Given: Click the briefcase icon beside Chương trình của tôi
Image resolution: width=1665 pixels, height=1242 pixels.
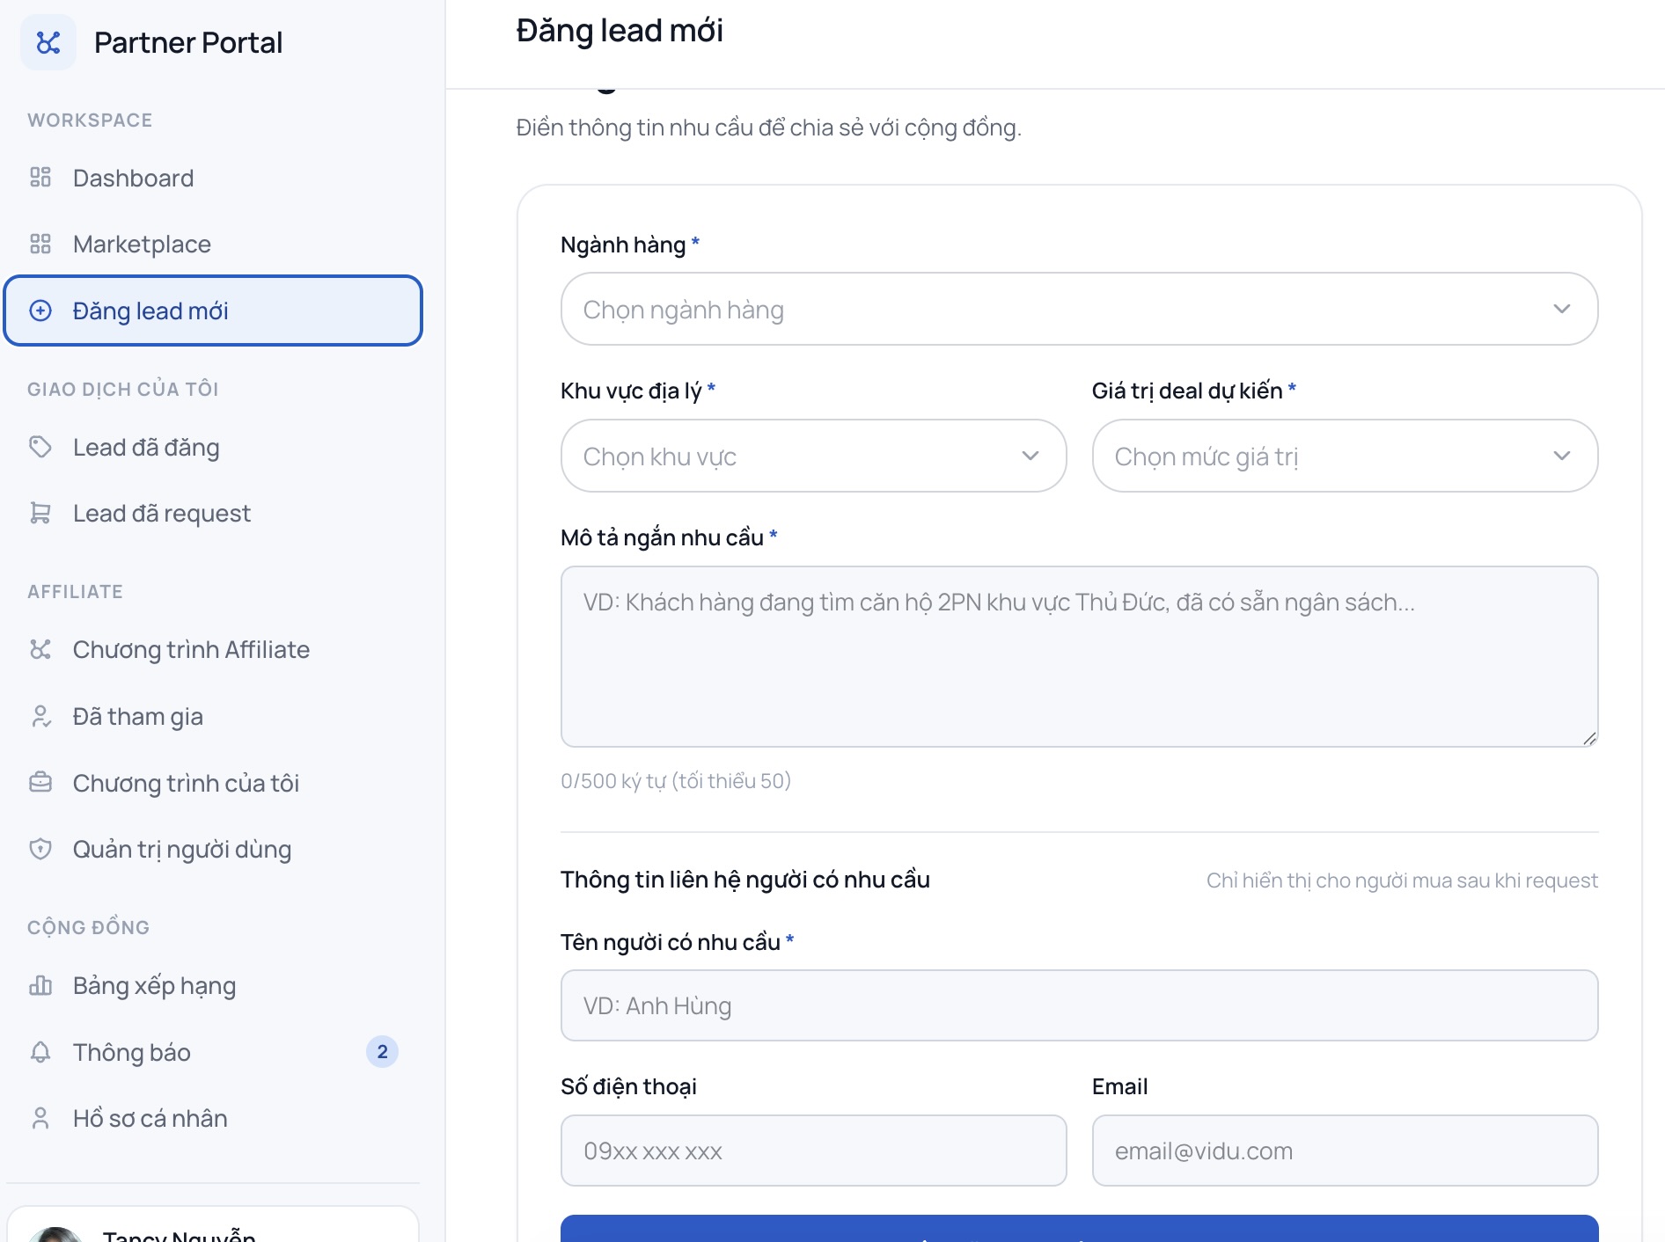Looking at the screenshot, I should click(x=40, y=782).
